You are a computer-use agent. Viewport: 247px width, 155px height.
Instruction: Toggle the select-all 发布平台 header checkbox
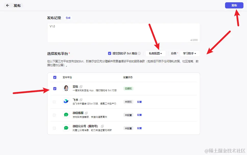55,77
